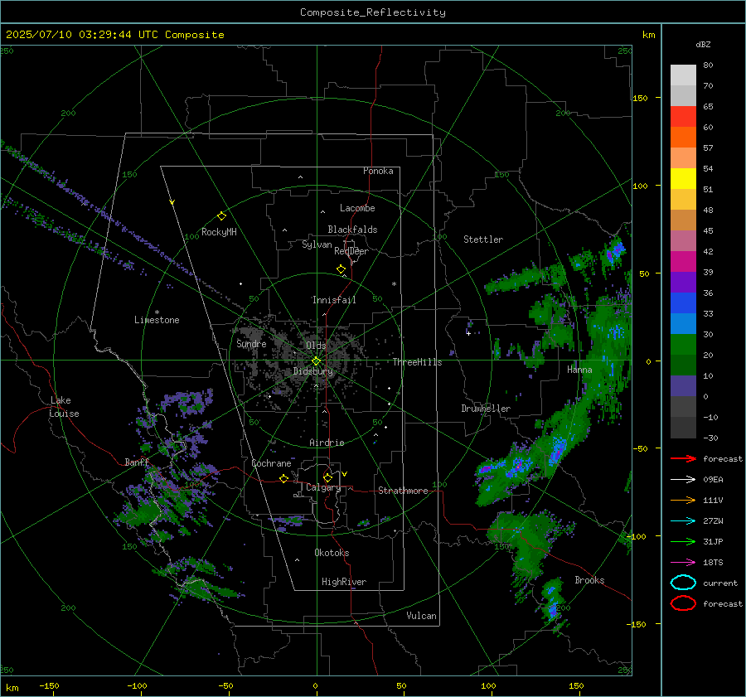Click the Composite_Reflectivity title

(373, 12)
